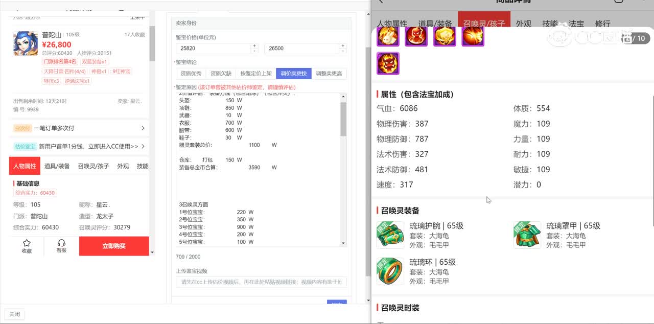This screenshot has height=324, width=654.
Task: Click the 普陀山 character avatar
Action: (26, 43)
